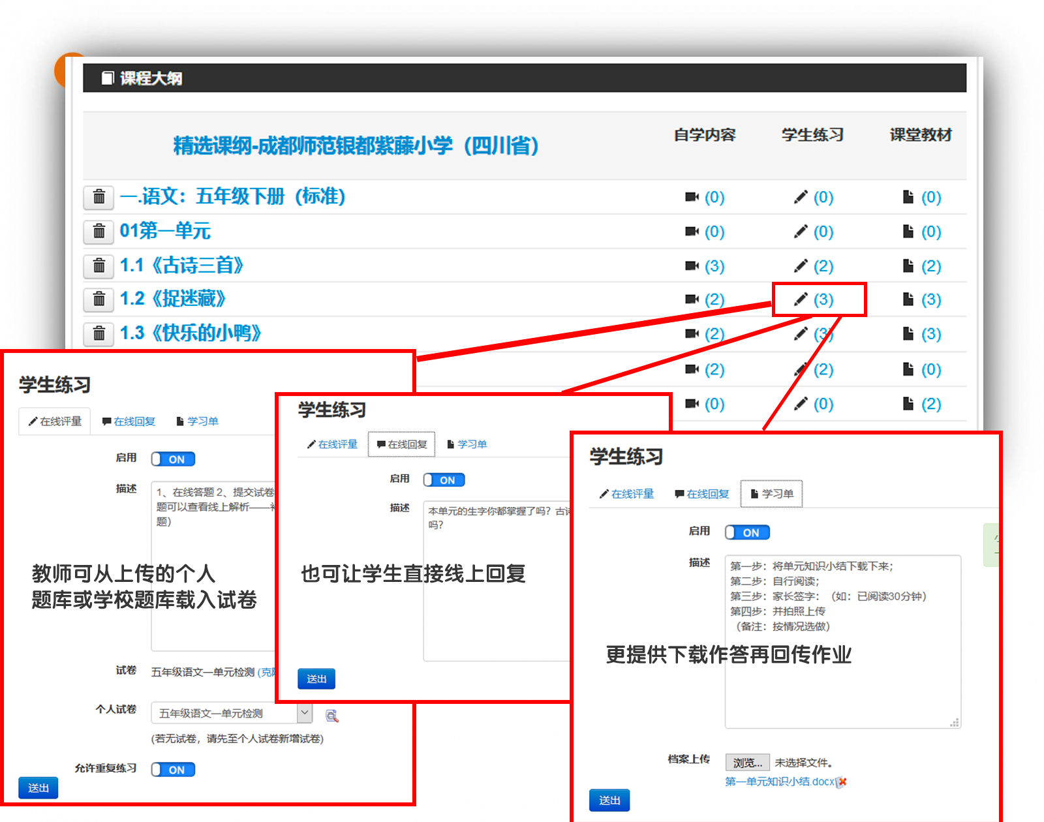Image resolution: width=1044 pixels, height=822 pixels.
Task: Open pencil exercise icon for 1.2《捉迷藏》
Action: (801, 299)
